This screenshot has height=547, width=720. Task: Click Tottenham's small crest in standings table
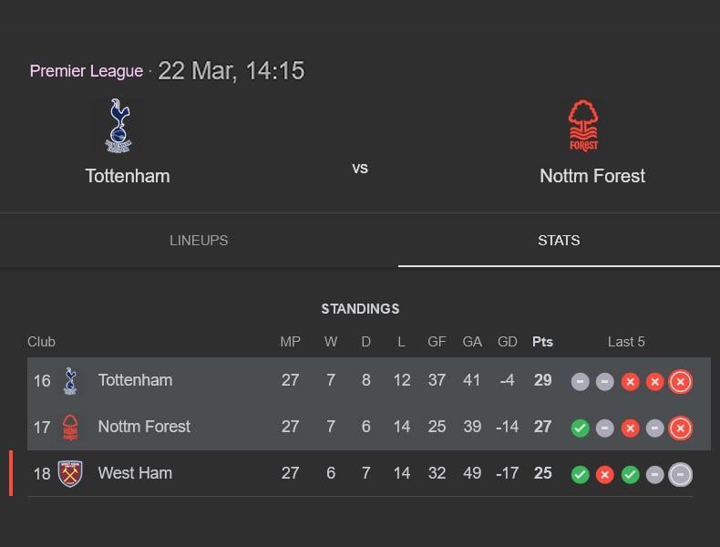[x=70, y=380]
